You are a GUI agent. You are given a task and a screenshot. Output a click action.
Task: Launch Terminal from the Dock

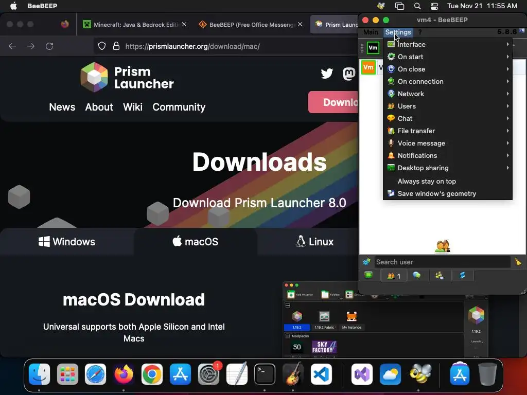(x=265, y=374)
